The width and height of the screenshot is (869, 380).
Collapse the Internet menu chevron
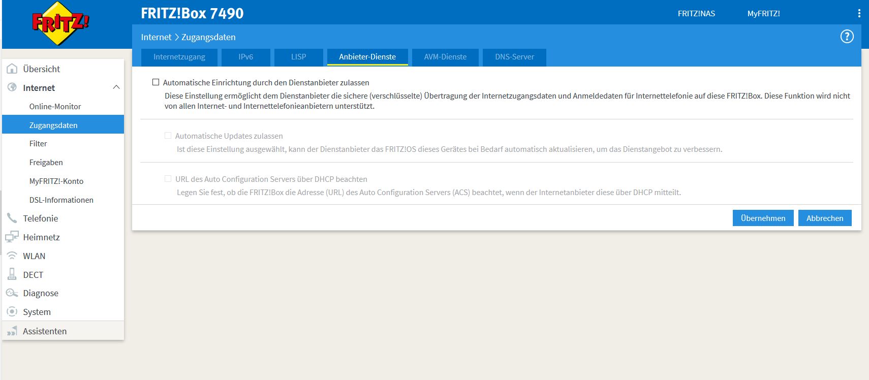pyautogui.click(x=116, y=87)
